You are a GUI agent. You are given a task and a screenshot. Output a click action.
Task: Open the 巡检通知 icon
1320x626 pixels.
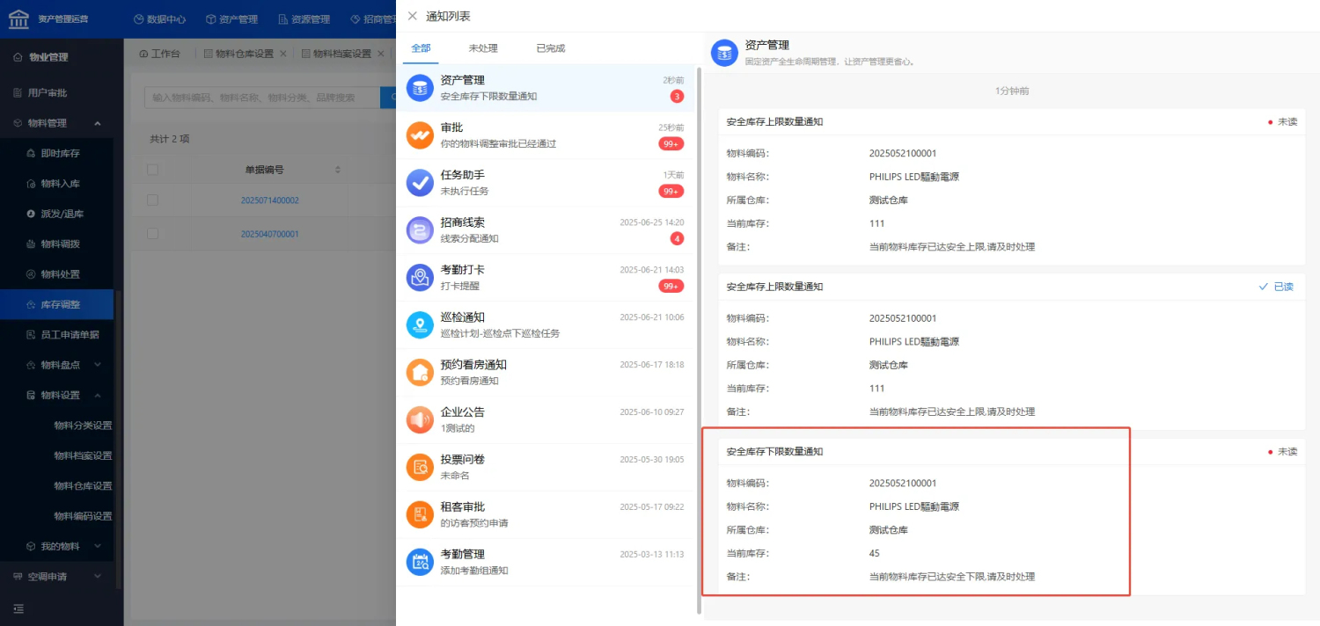pyautogui.click(x=420, y=325)
